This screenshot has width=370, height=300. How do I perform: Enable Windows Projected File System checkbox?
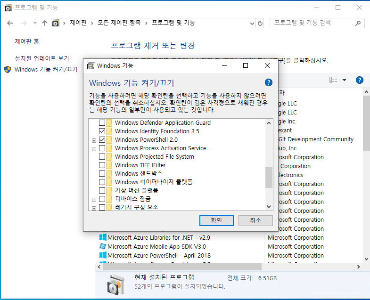(x=102, y=157)
